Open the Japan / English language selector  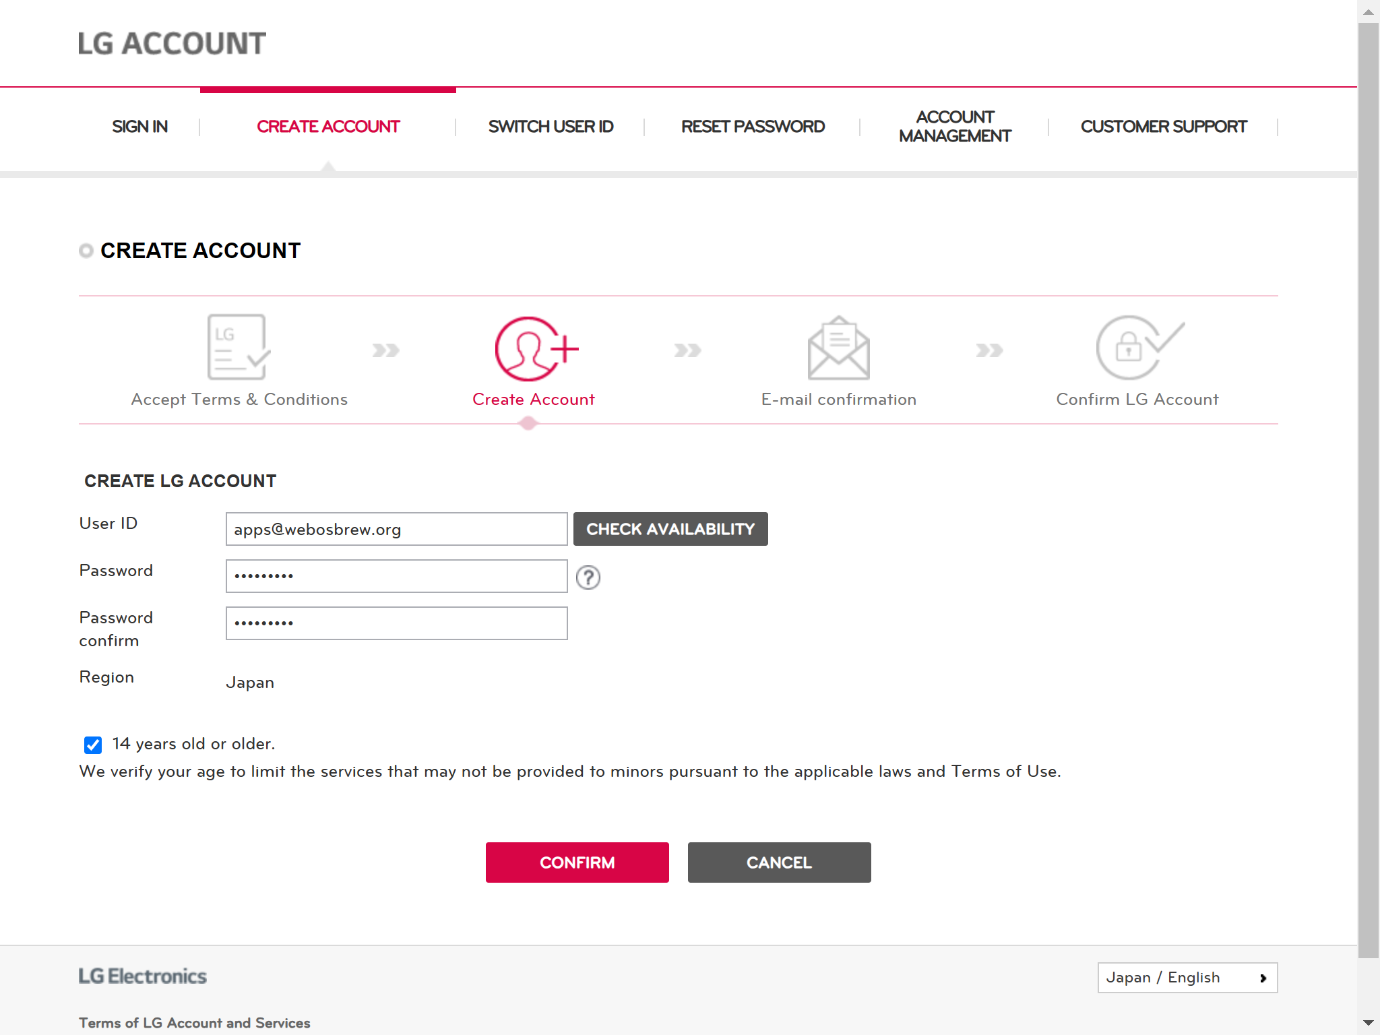(x=1187, y=978)
